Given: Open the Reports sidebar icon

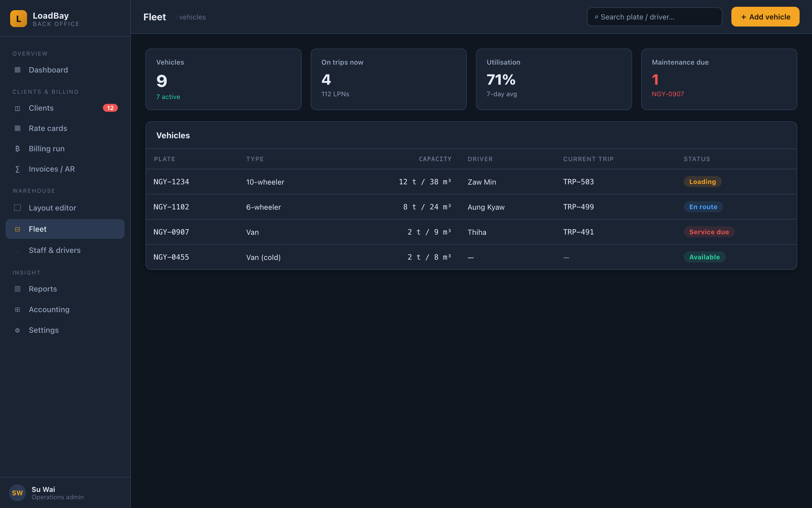Looking at the screenshot, I should coord(17,289).
